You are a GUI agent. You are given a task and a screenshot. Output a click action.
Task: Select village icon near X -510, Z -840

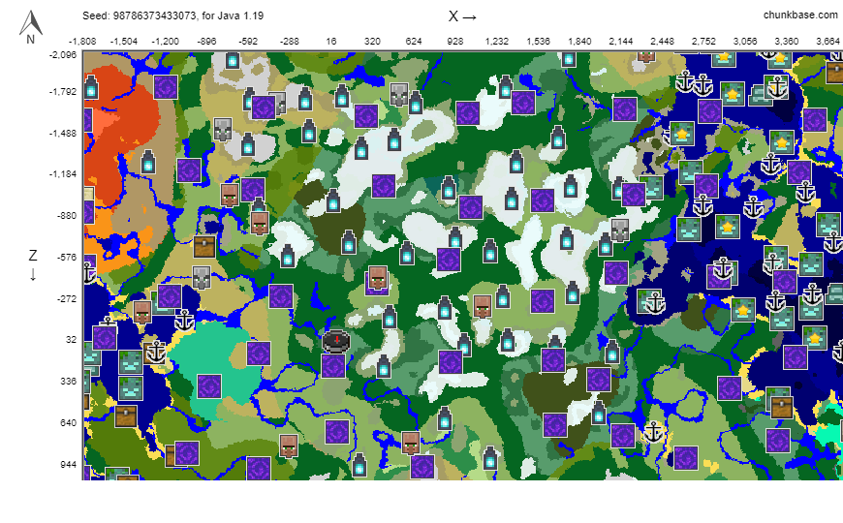(260, 223)
